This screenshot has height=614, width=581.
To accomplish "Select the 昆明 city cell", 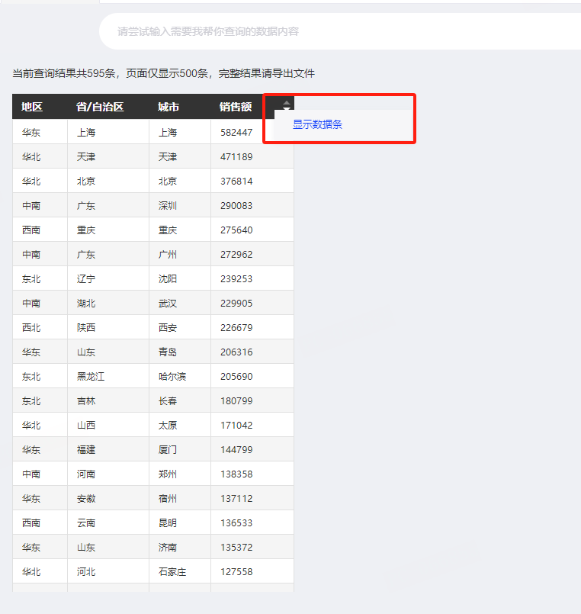I will click(168, 522).
